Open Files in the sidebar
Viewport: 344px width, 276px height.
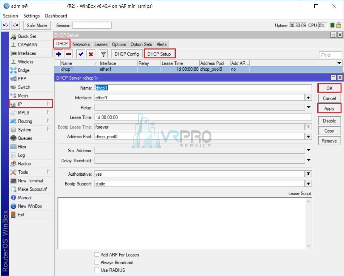click(x=31, y=147)
